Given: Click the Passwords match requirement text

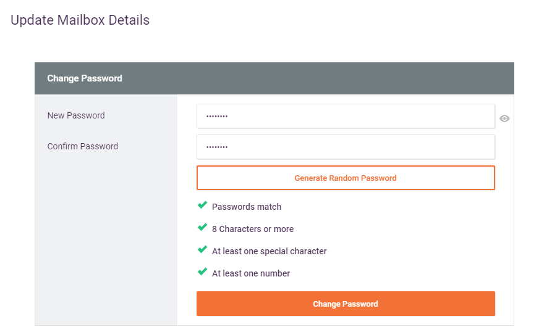Looking at the screenshot, I should point(247,207).
